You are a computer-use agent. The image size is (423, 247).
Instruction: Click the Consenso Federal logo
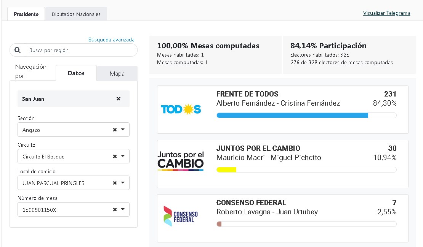[x=181, y=216]
